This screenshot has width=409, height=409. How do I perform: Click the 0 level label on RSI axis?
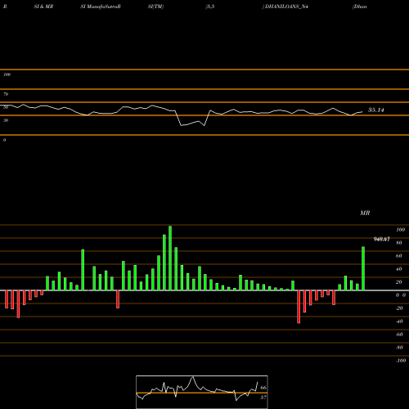pos(4,140)
